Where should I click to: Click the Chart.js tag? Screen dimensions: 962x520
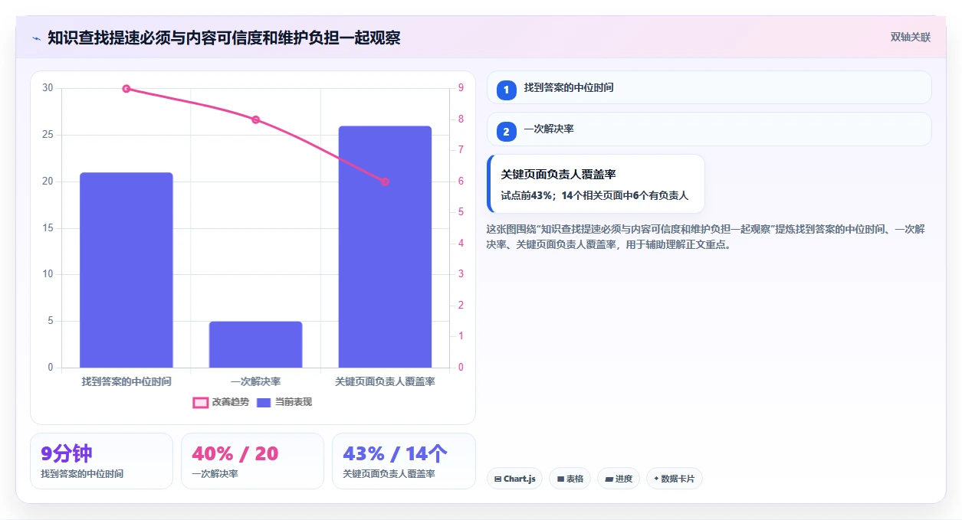(x=514, y=479)
